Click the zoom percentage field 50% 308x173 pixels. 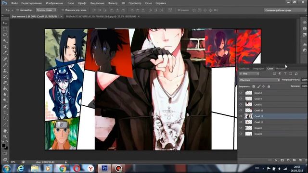pyautogui.click(x=13, y=162)
